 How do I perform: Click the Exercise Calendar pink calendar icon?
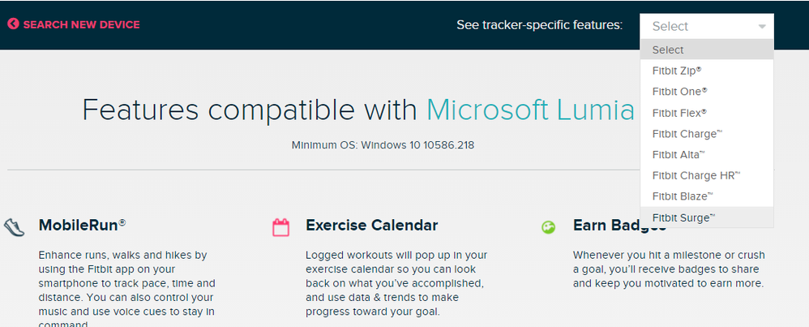[x=280, y=227]
